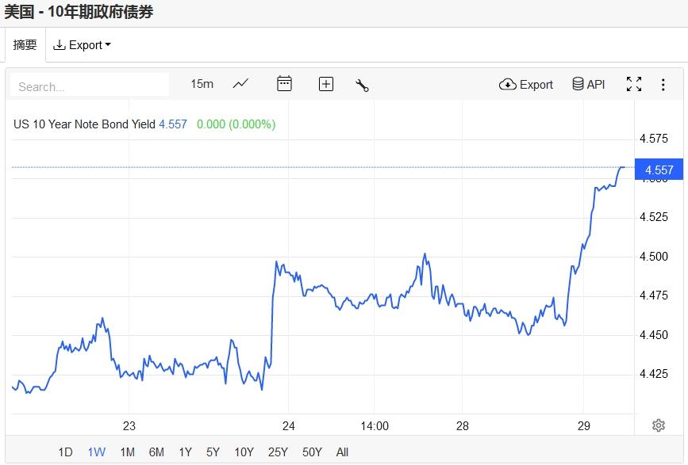The height and width of the screenshot is (465, 688).
Task: Click the cloud Export button in toolbar
Action: tap(526, 85)
